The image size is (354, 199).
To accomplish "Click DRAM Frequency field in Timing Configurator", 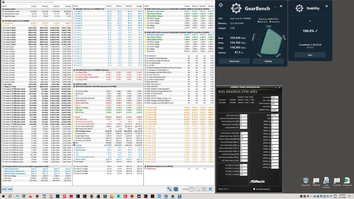I will (274, 103).
